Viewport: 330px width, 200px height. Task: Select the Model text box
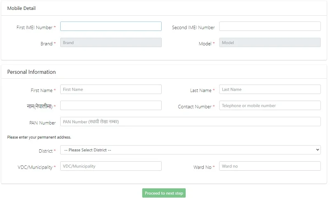270,42
